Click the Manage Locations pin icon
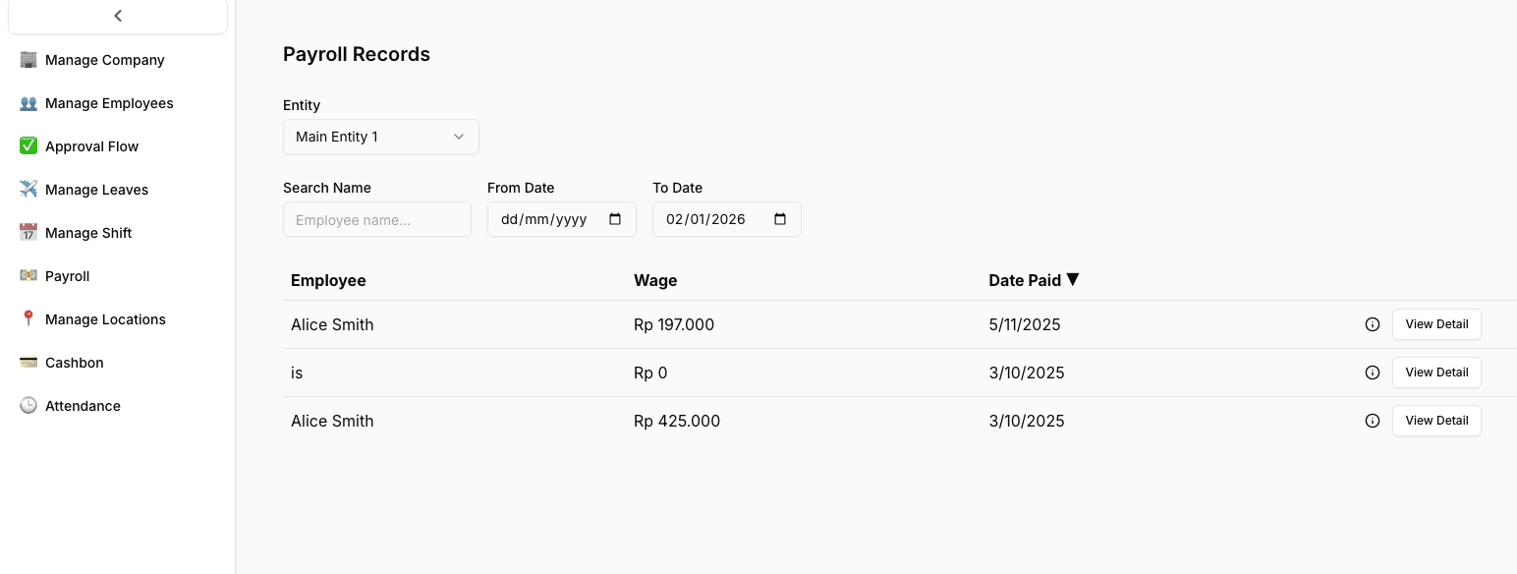The width and height of the screenshot is (1517, 574). (28, 318)
